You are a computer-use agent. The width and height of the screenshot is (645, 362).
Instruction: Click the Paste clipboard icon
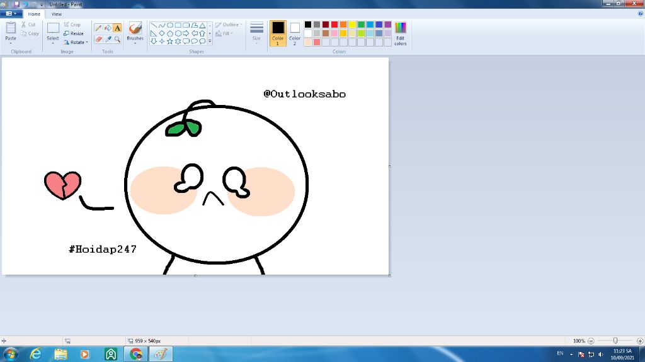click(11, 28)
